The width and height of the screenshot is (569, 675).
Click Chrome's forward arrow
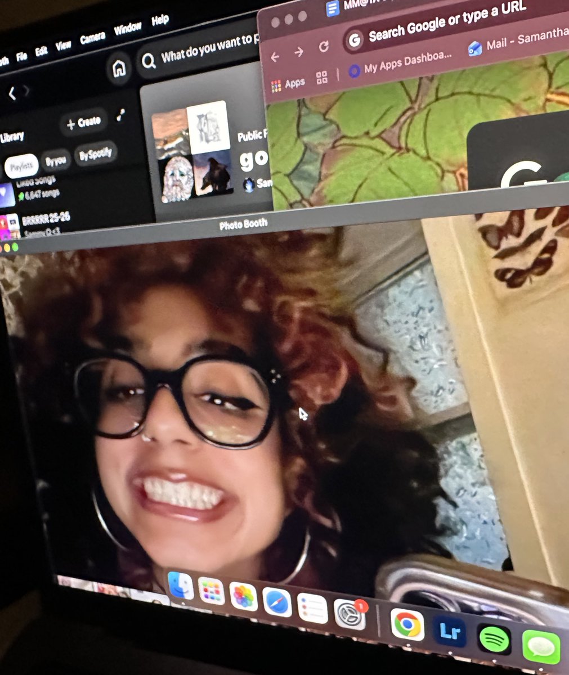tap(299, 52)
